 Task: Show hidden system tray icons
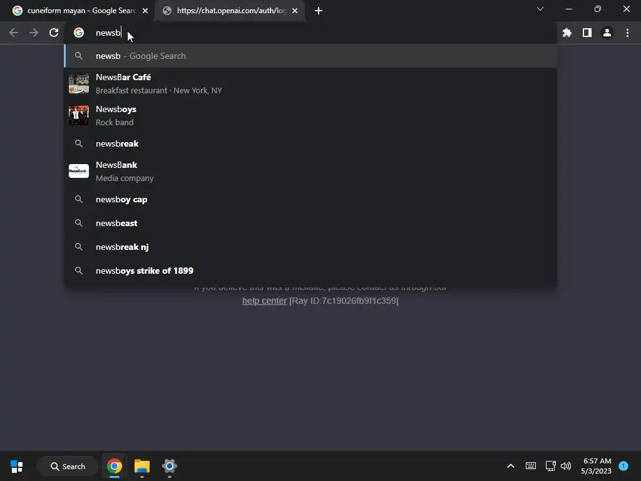(x=511, y=466)
